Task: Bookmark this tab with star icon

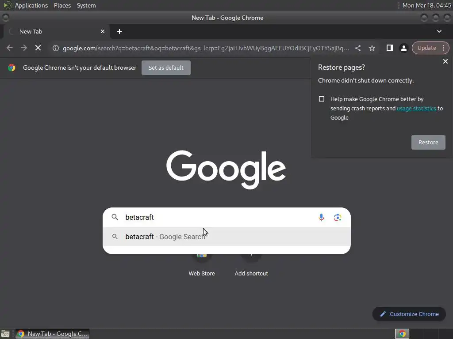Action: pos(372,48)
